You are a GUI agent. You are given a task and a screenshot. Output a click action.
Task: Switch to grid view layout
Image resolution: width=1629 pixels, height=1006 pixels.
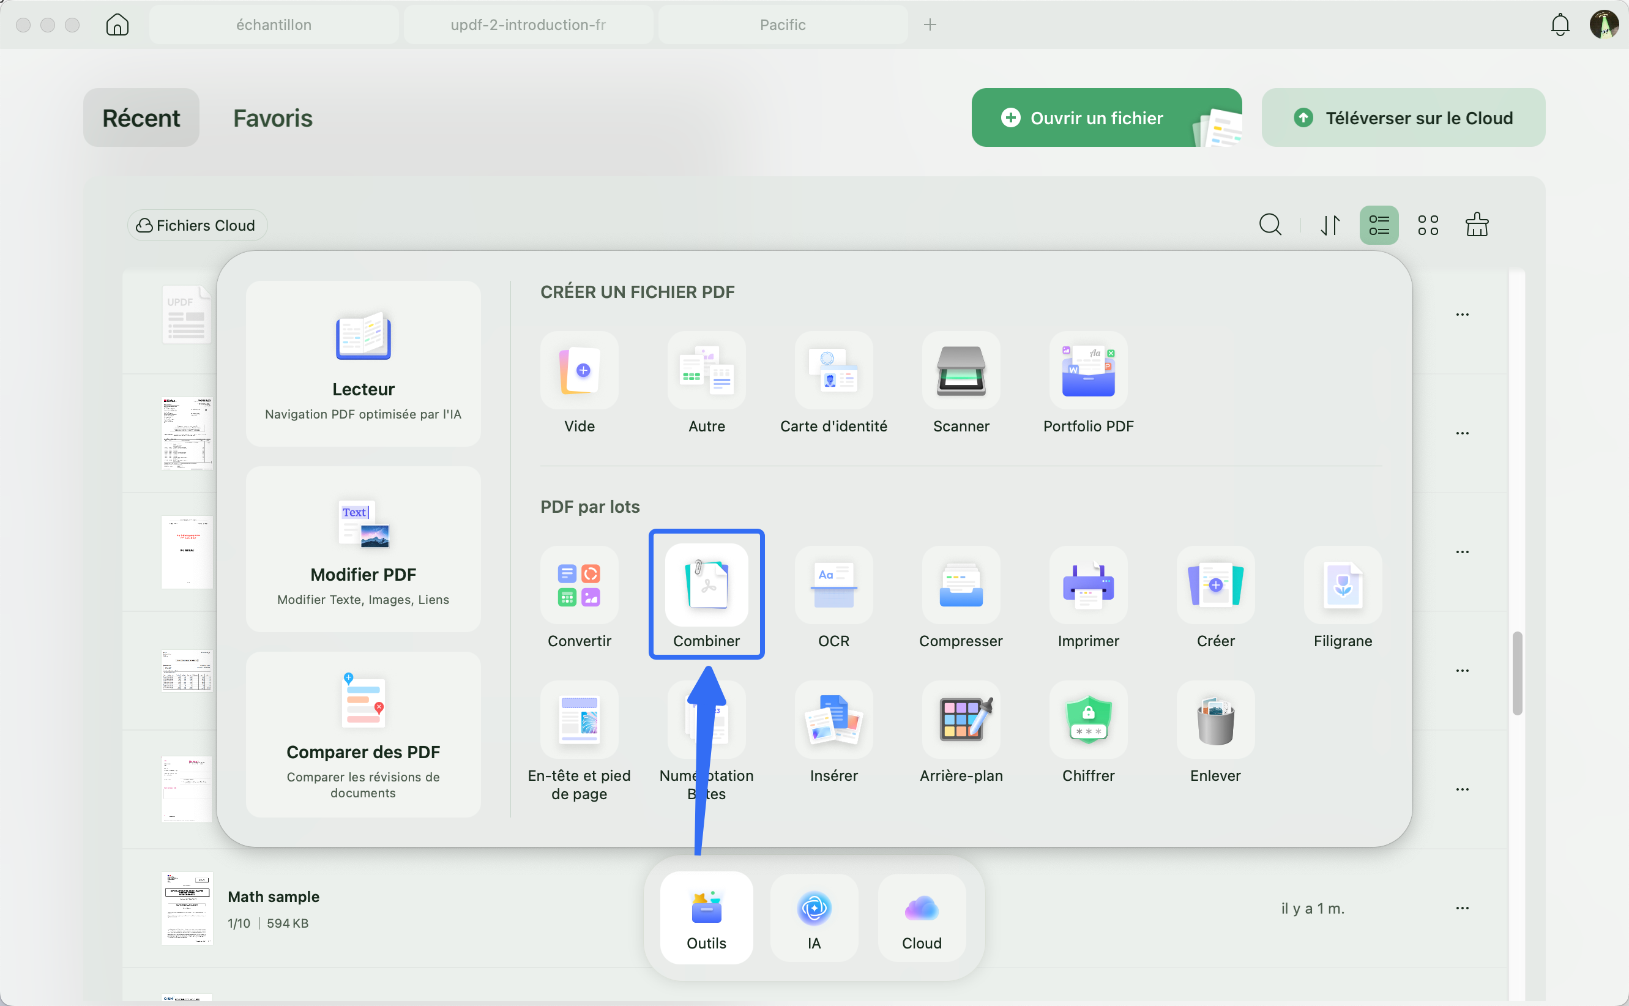tap(1428, 225)
